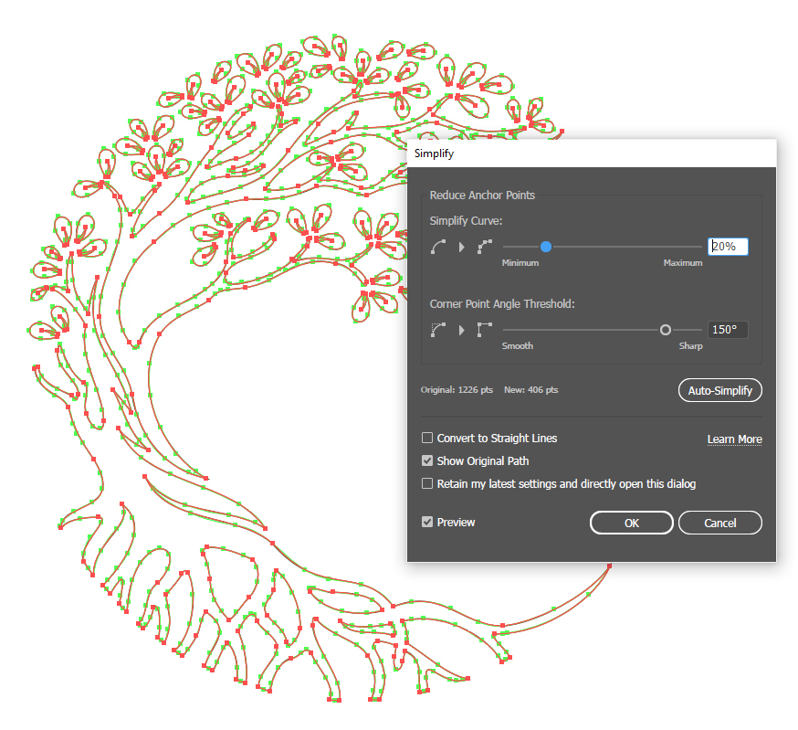Click the 'Sharp' slider label

coord(690,346)
